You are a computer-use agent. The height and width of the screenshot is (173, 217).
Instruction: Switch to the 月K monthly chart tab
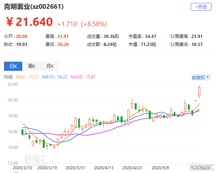tap(50, 66)
